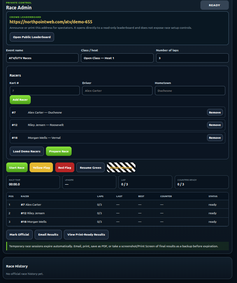Viewport: 237px width, 283px height.
Task: Edit the Number of laps field
Action: pos(192,58)
